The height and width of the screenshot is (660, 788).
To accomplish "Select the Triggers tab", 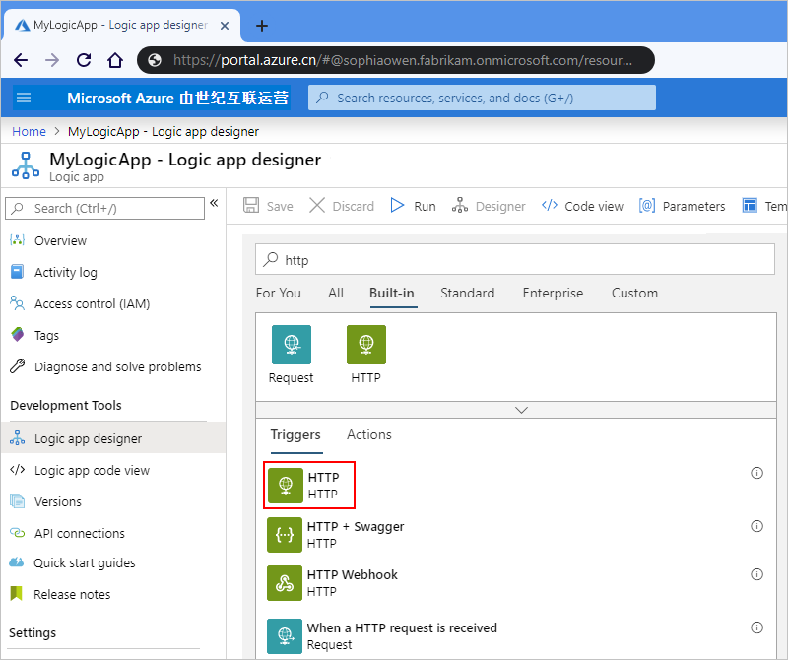I will (x=295, y=435).
